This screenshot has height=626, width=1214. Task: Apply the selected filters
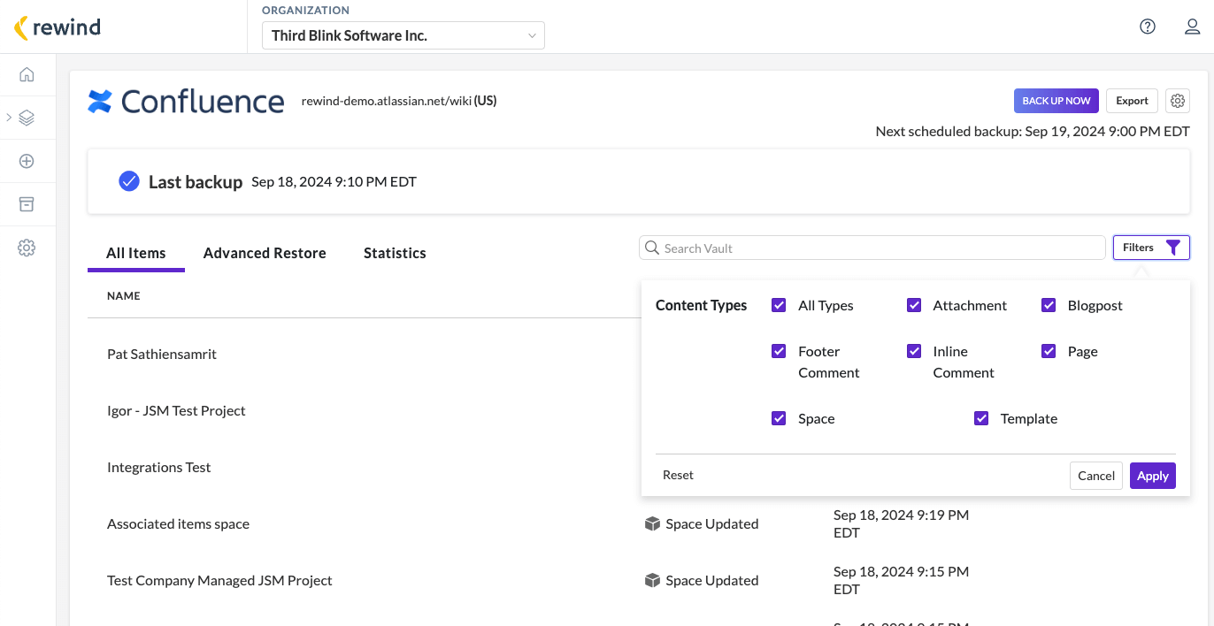pyautogui.click(x=1153, y=476)
